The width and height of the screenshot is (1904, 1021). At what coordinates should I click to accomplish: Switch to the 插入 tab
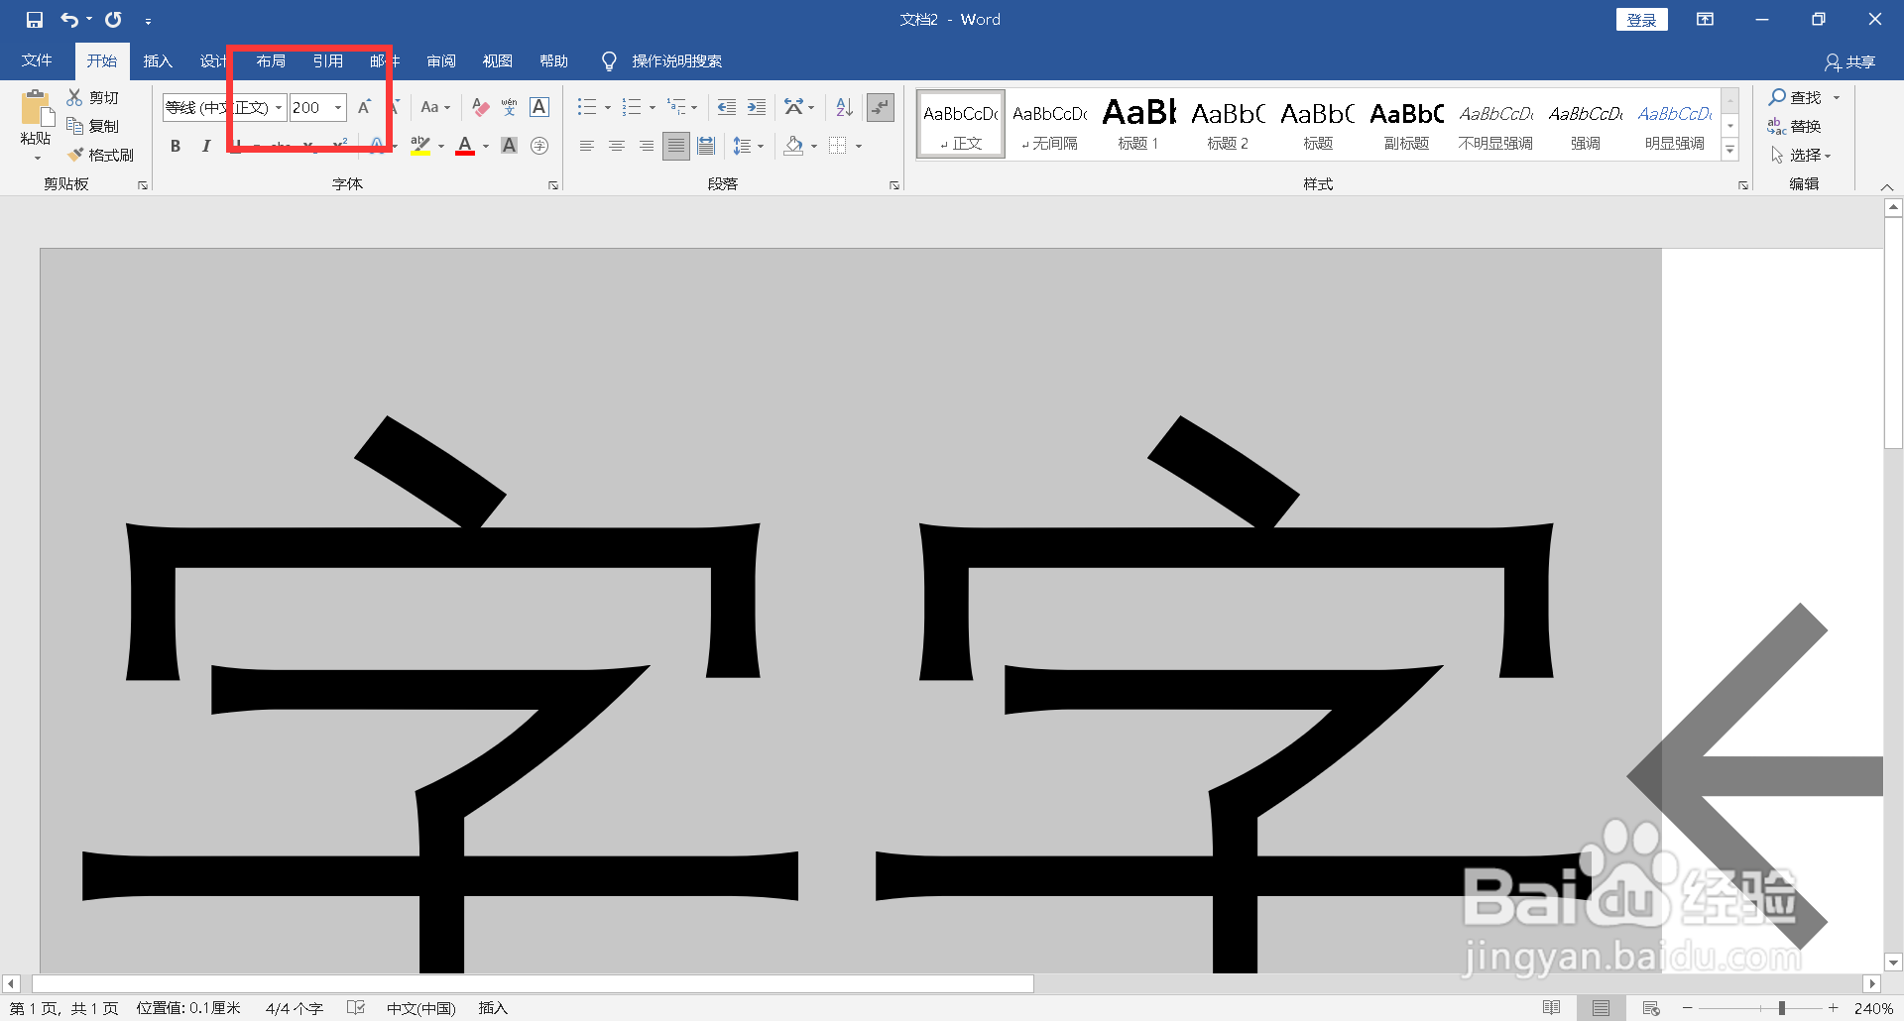pyautogui.click(x=158, y=61)
